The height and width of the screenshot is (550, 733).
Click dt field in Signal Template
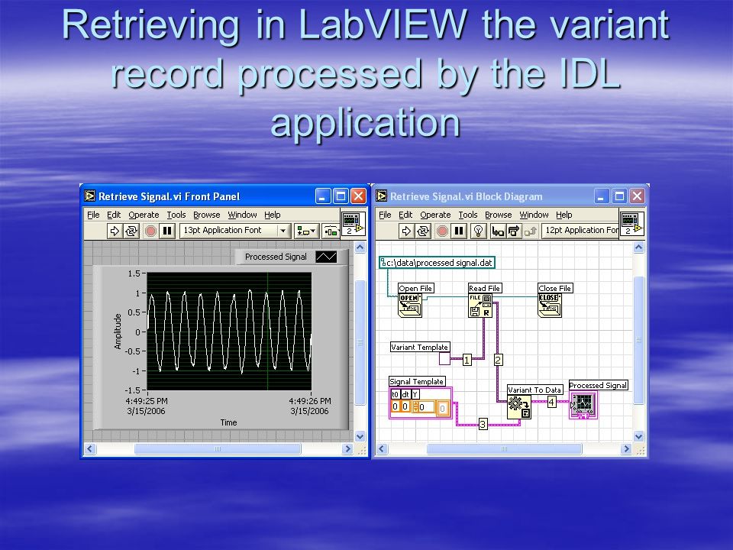click(x=405, y=406)
